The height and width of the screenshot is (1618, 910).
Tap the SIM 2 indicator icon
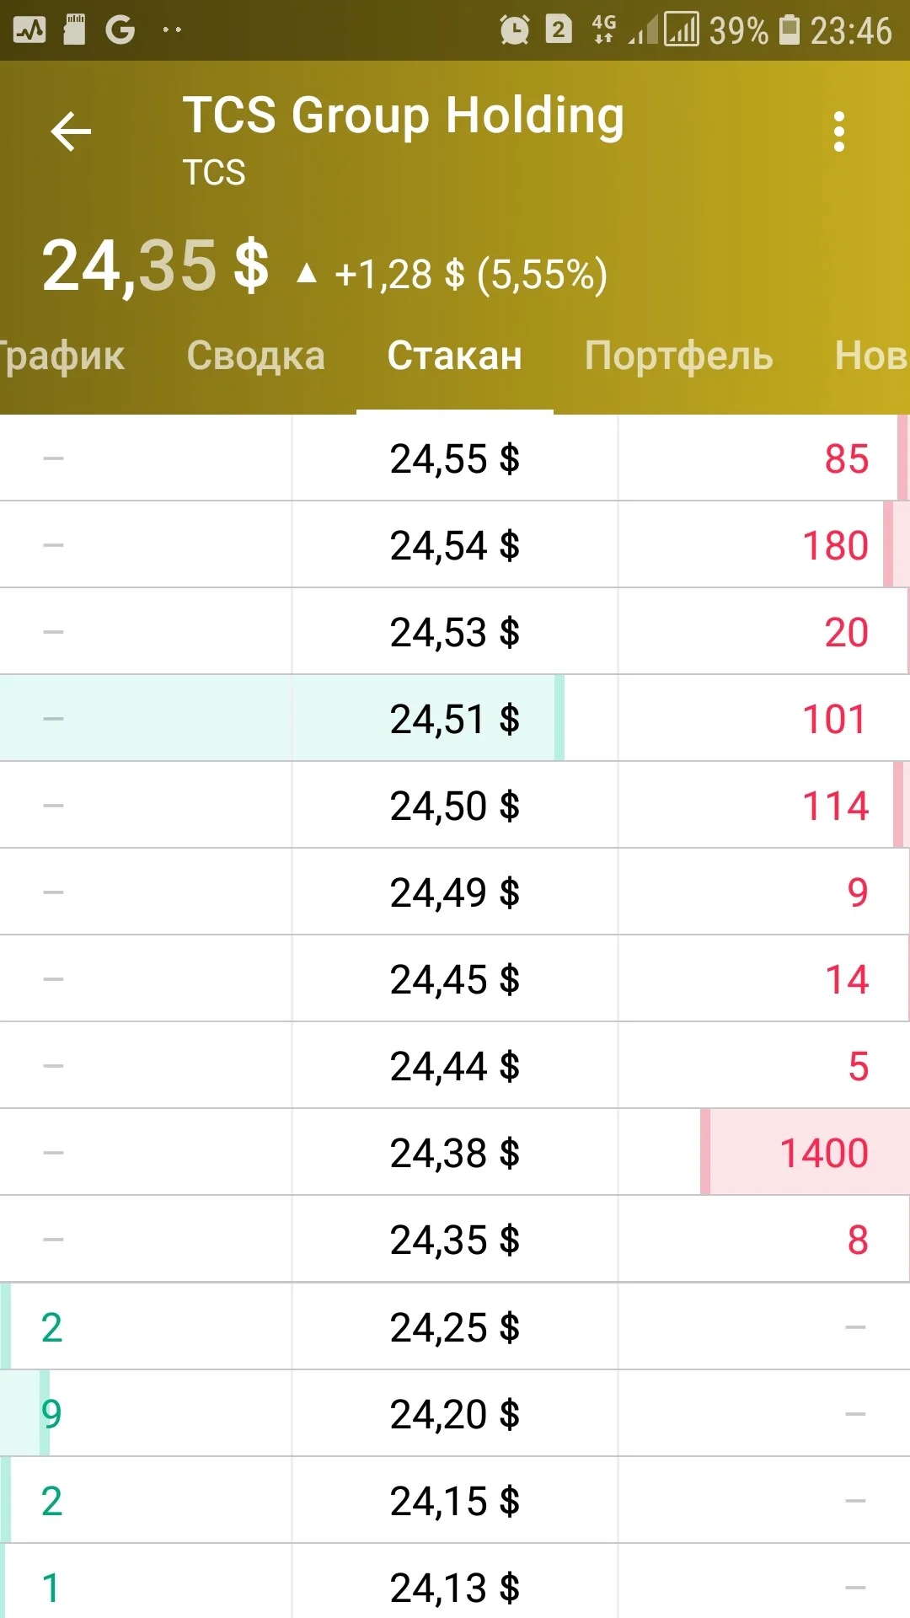[x=558, y=30]
